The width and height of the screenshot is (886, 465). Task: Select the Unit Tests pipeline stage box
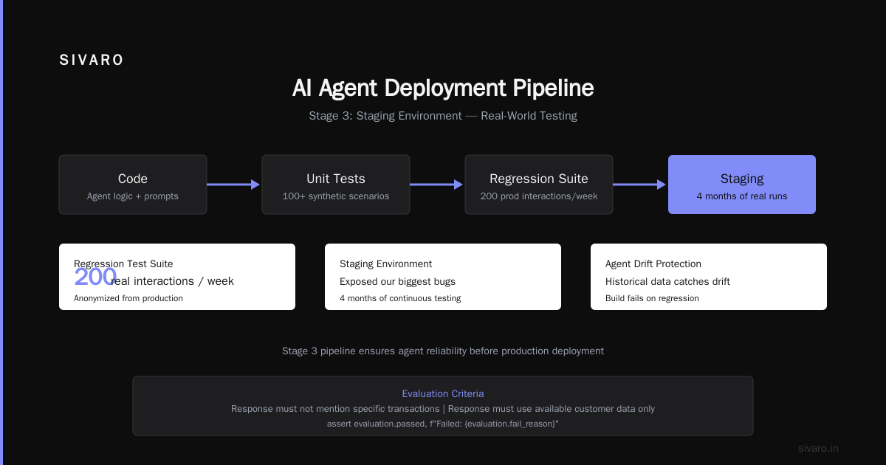click(336, 185)
